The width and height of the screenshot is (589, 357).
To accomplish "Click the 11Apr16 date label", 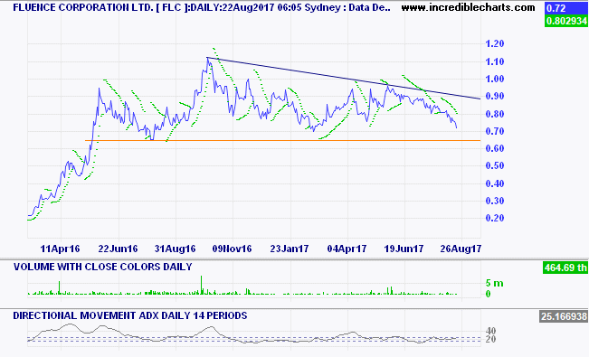I will 60,249.
